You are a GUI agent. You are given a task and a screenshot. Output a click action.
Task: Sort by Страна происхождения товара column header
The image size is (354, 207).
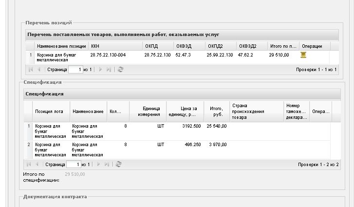(x=257, y=112)
